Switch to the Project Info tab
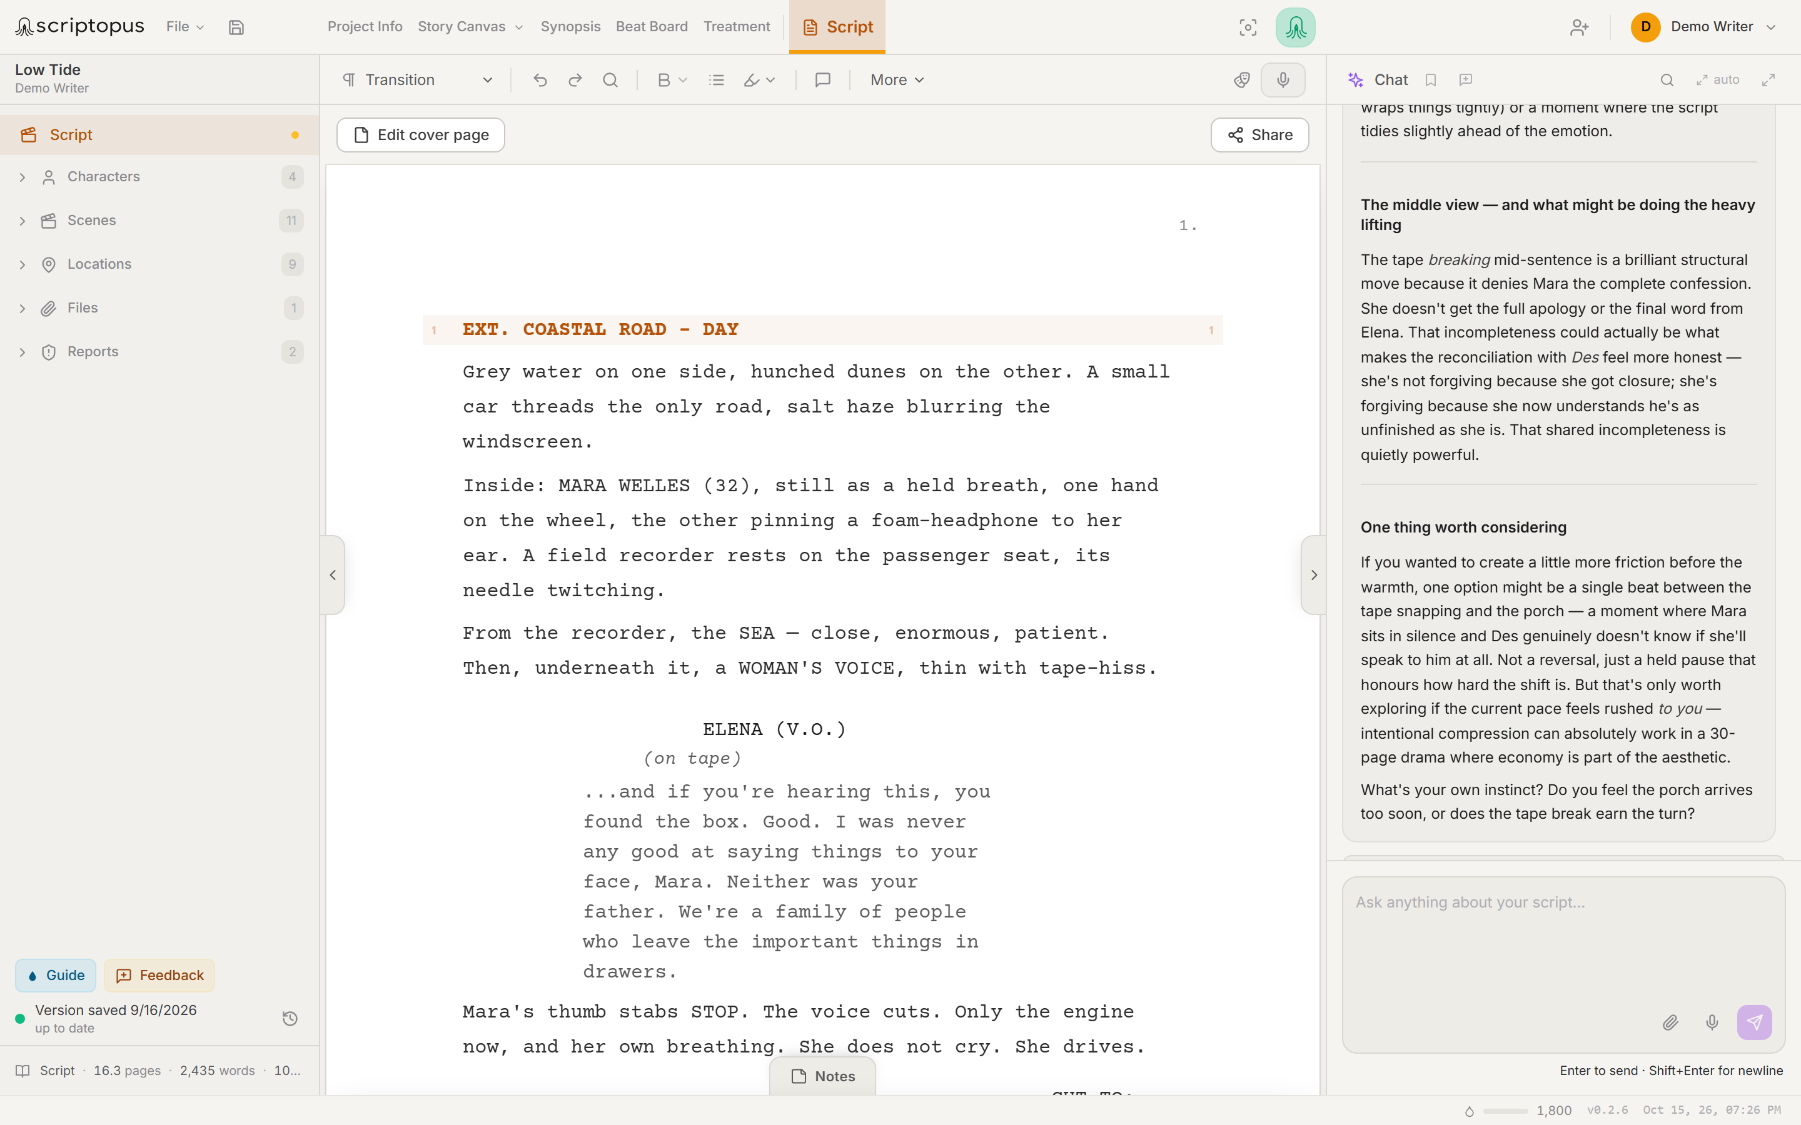 [x=365, y=27]
